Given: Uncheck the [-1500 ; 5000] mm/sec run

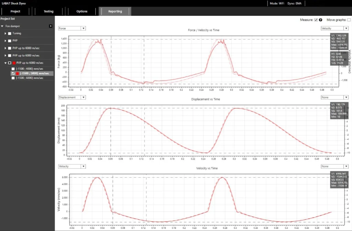Looking at the screenshot, I should pos(13,73).
